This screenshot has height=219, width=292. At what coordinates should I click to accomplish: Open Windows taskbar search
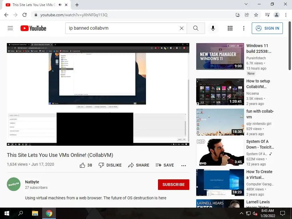click(x=21, y=213)
